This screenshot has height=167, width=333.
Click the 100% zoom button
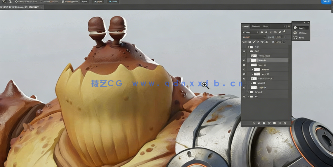[85, 1]
